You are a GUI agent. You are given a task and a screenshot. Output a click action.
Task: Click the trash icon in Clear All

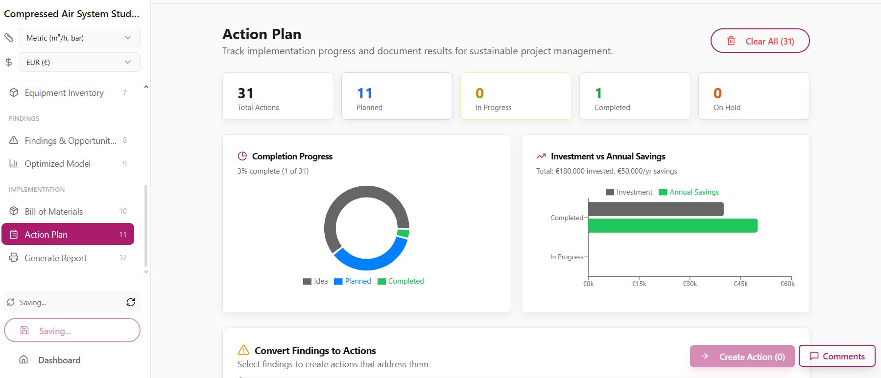click(731, 41)
